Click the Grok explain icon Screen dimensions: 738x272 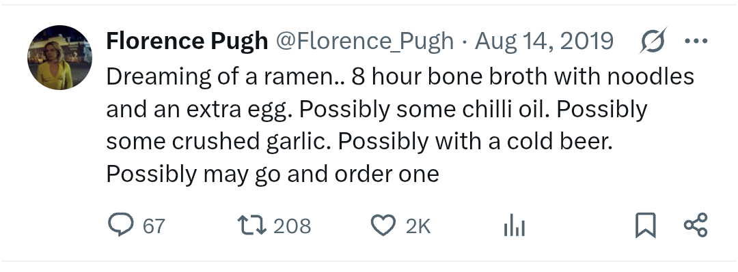point(653,41)
